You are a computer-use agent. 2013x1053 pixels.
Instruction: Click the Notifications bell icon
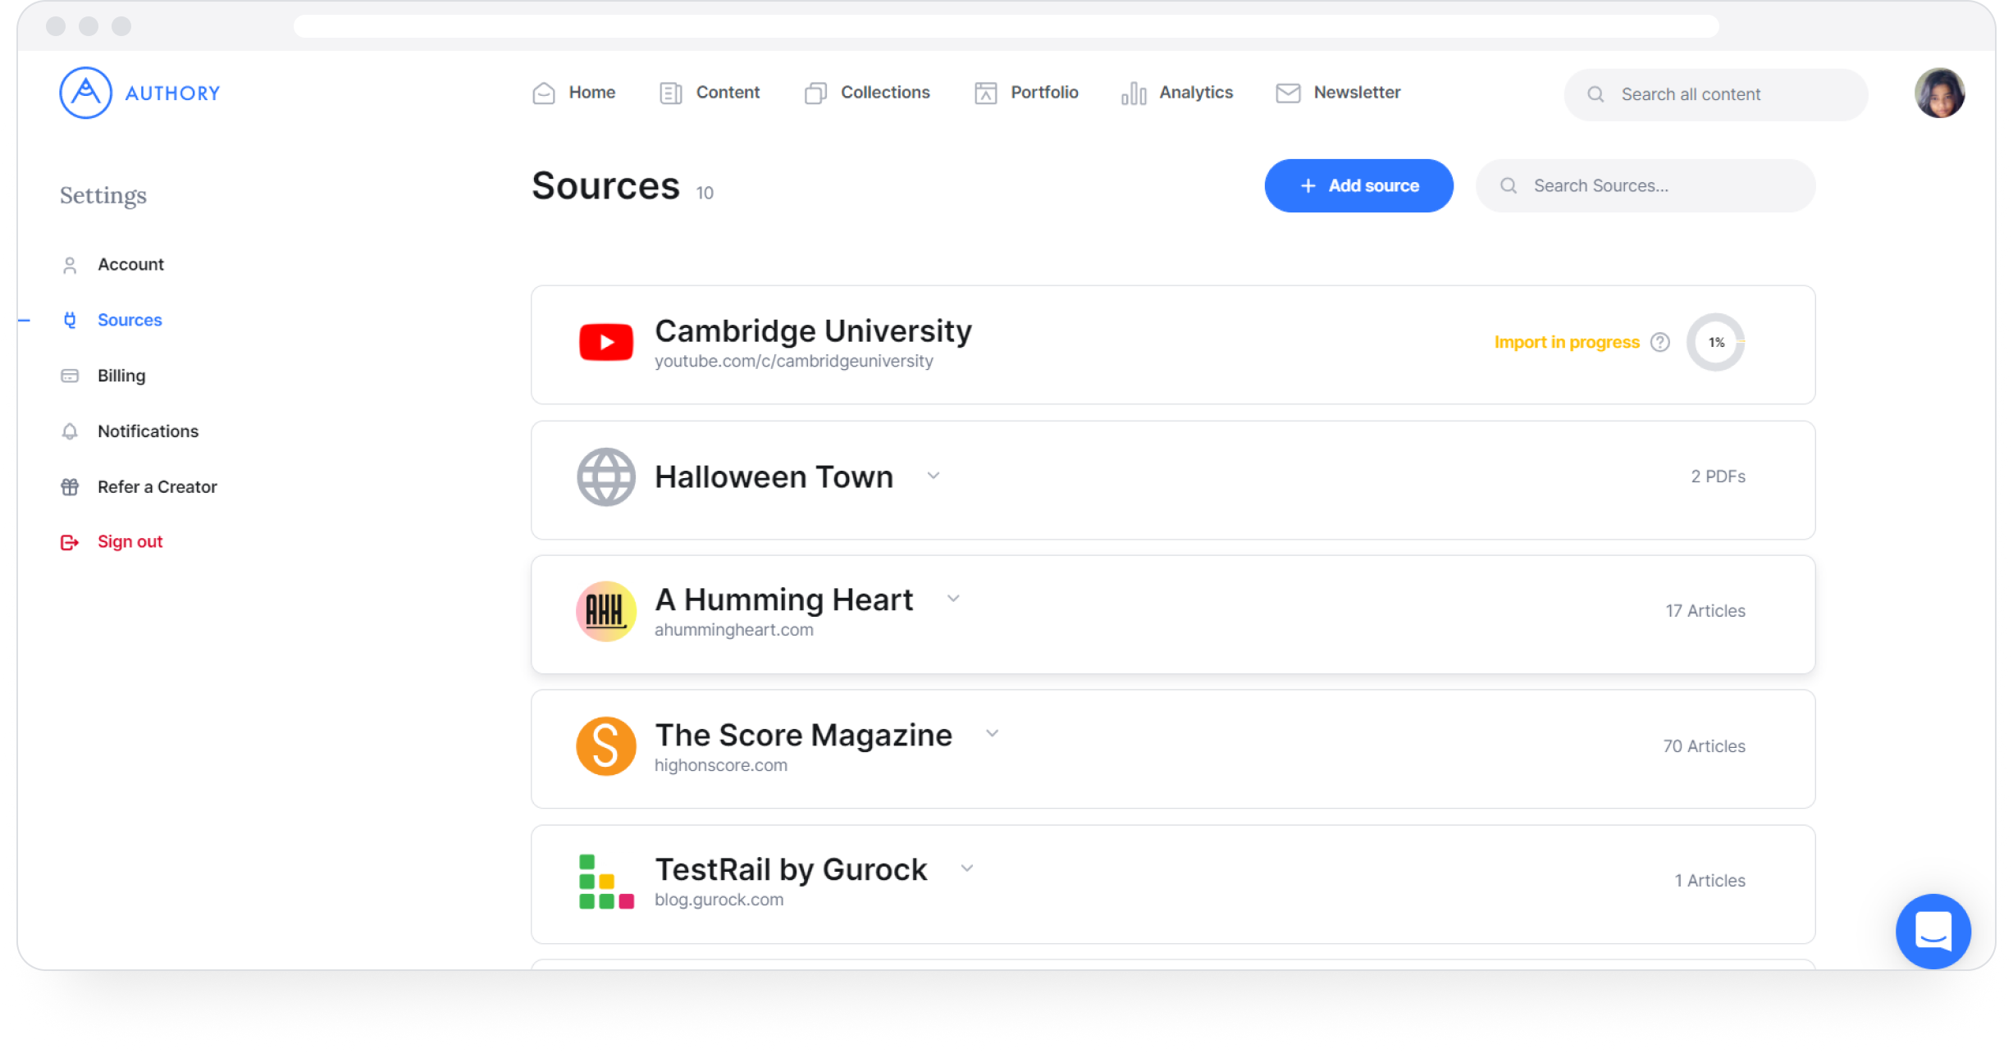(x=70, y=431)
